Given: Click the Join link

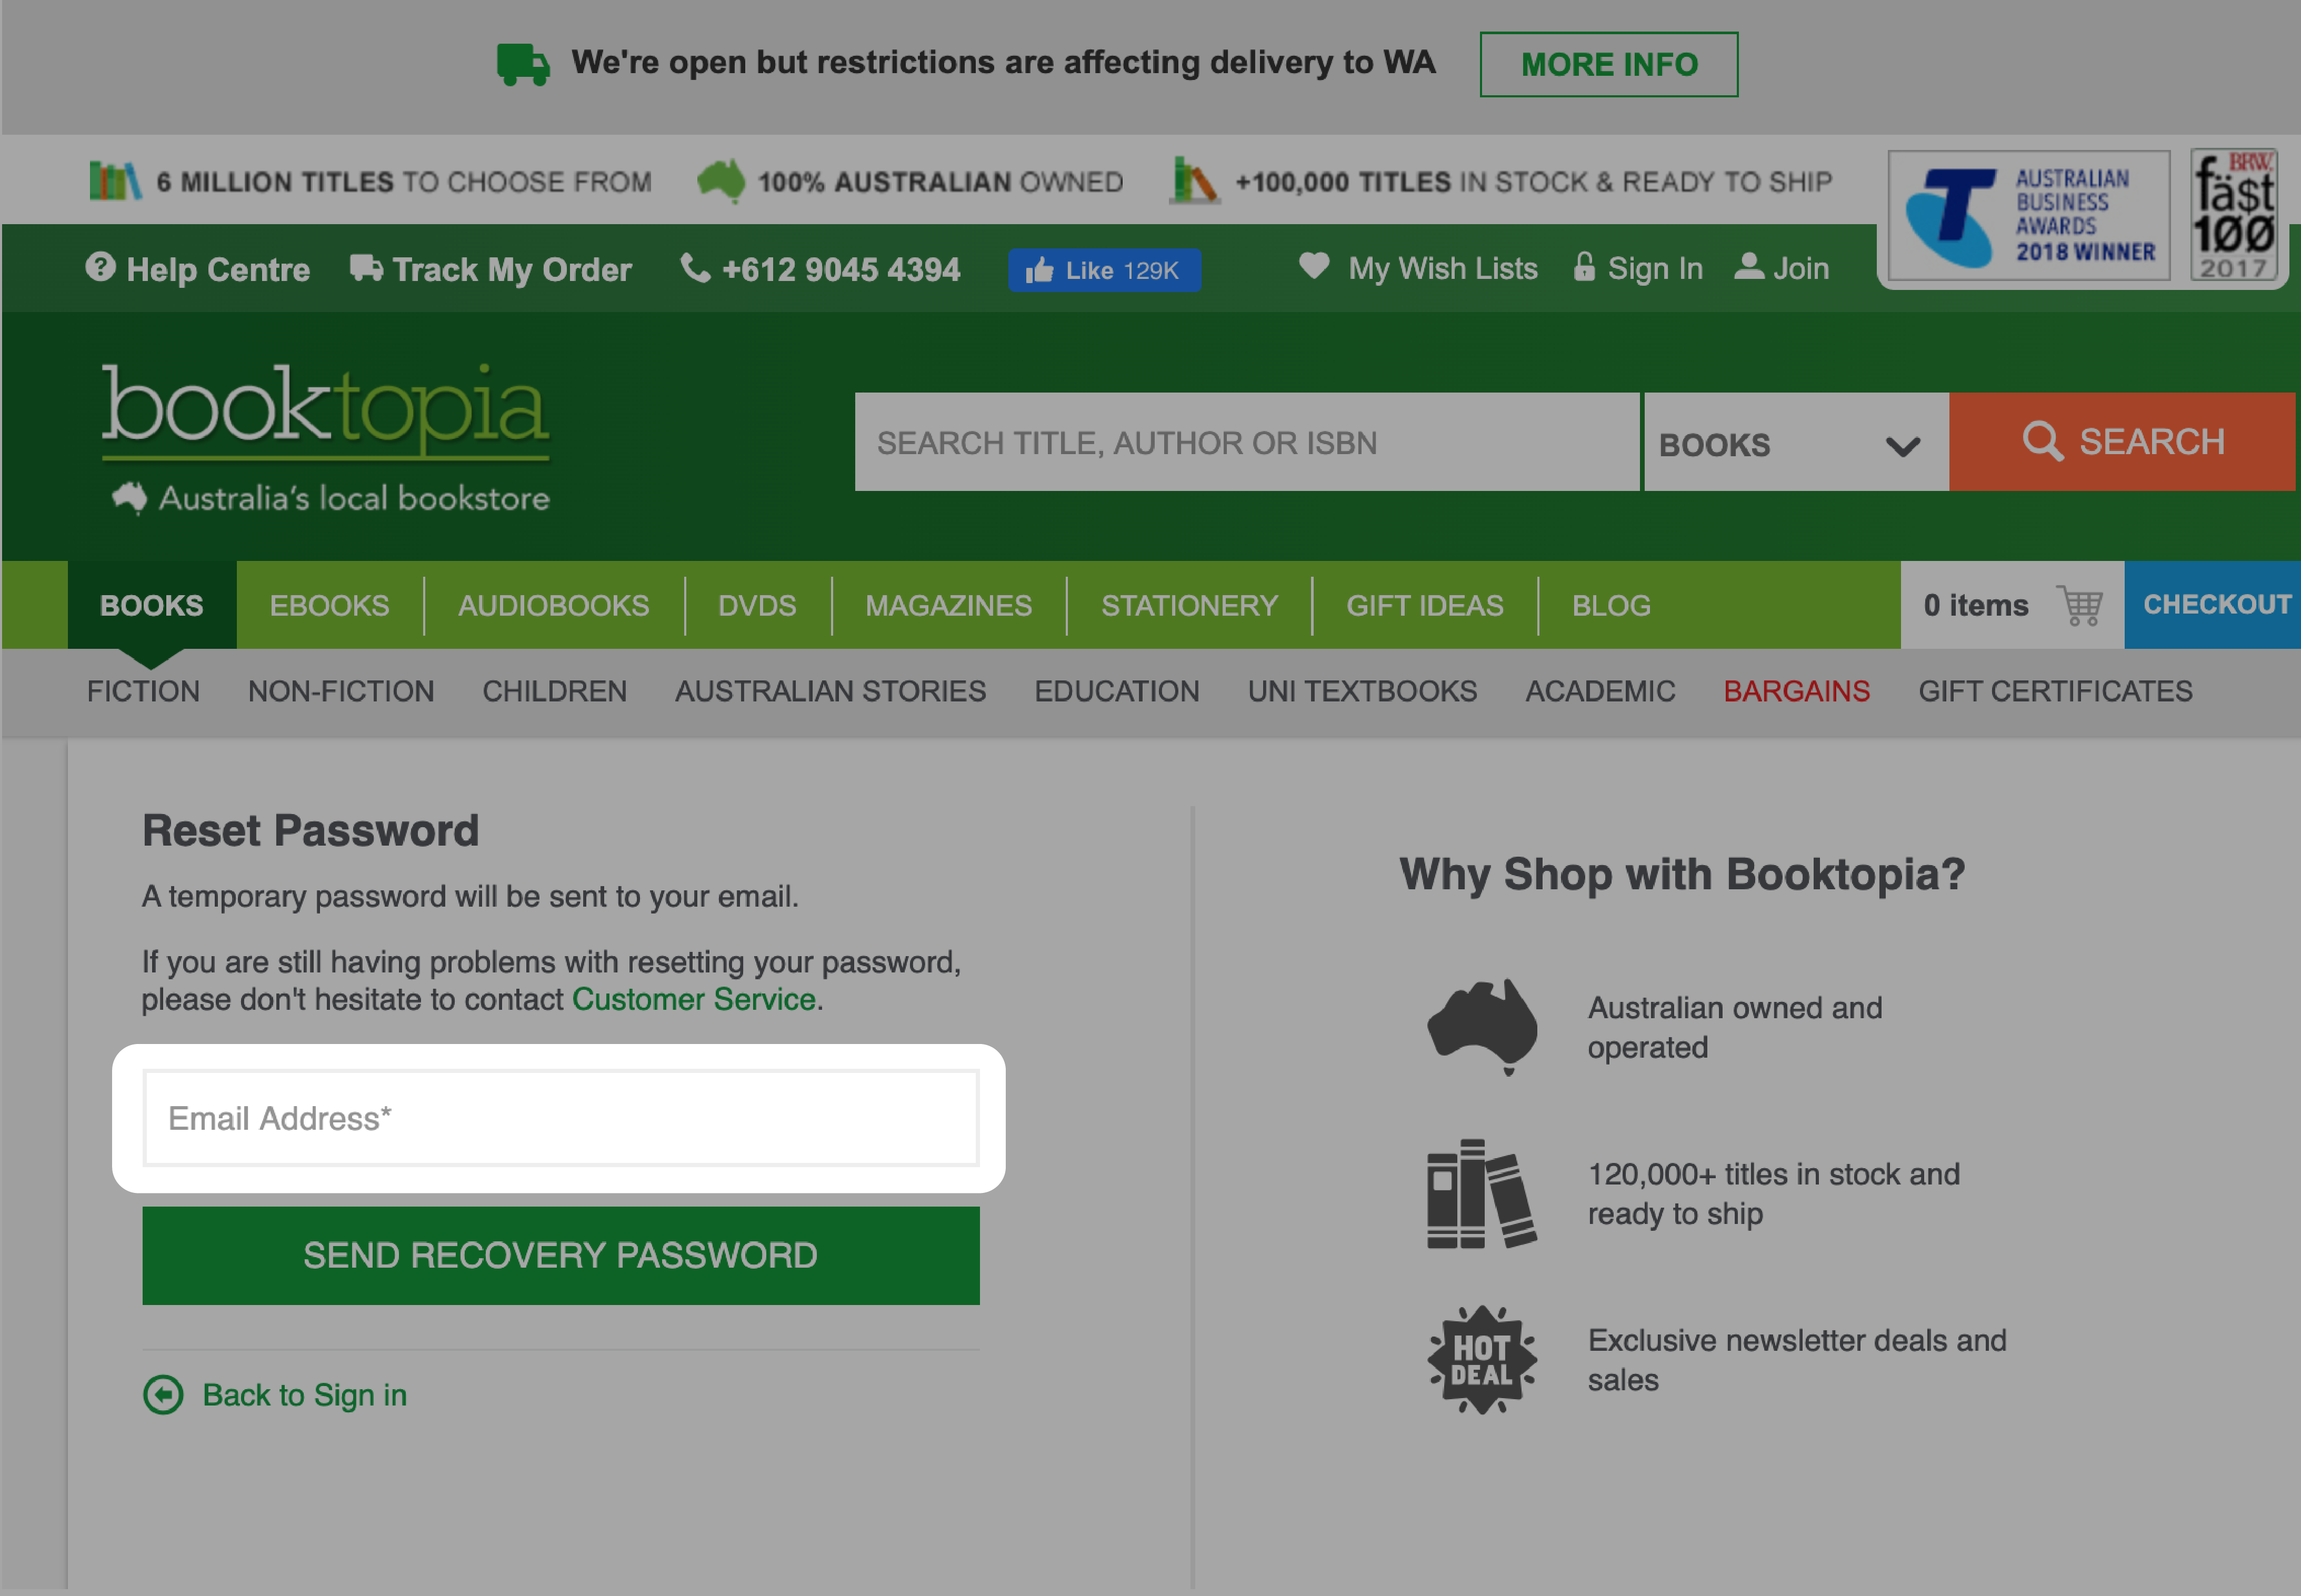Looking at the screenshot, I should click(x=1801, y=268).
